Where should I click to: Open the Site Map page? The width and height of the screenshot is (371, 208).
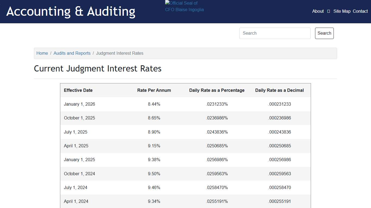click(342, 11)
